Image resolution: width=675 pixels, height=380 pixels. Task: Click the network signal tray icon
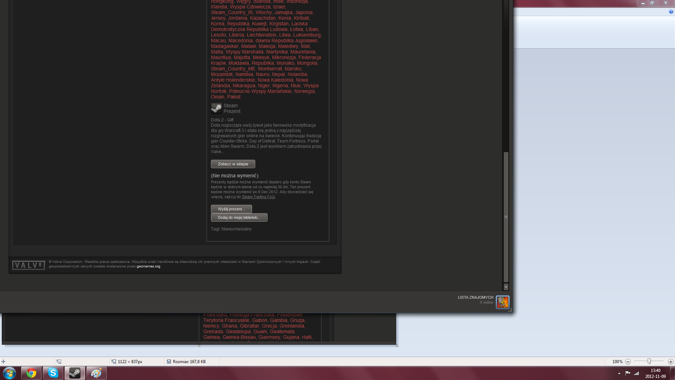coord(636,373)
